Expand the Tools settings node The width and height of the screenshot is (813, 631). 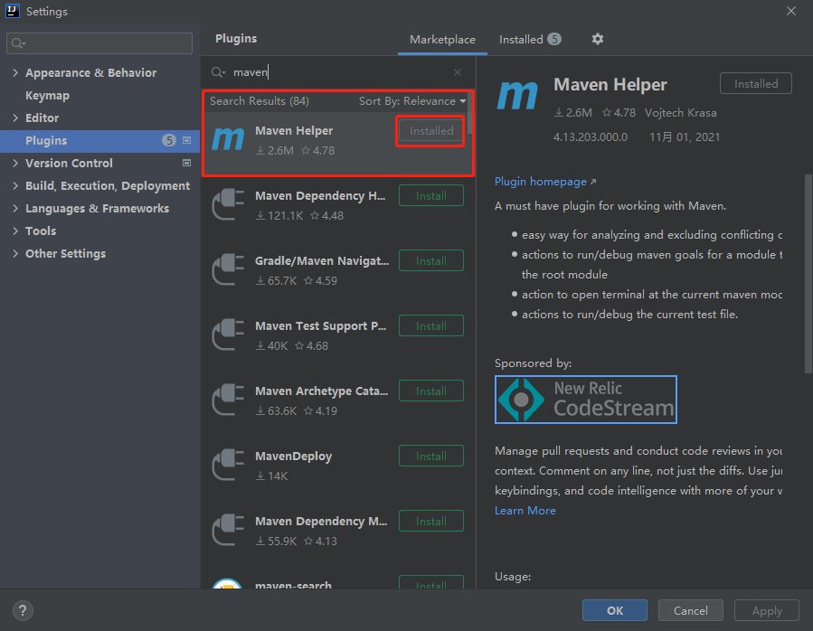pos(15,231)
